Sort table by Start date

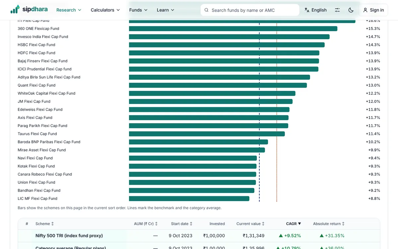pos(182,224)
